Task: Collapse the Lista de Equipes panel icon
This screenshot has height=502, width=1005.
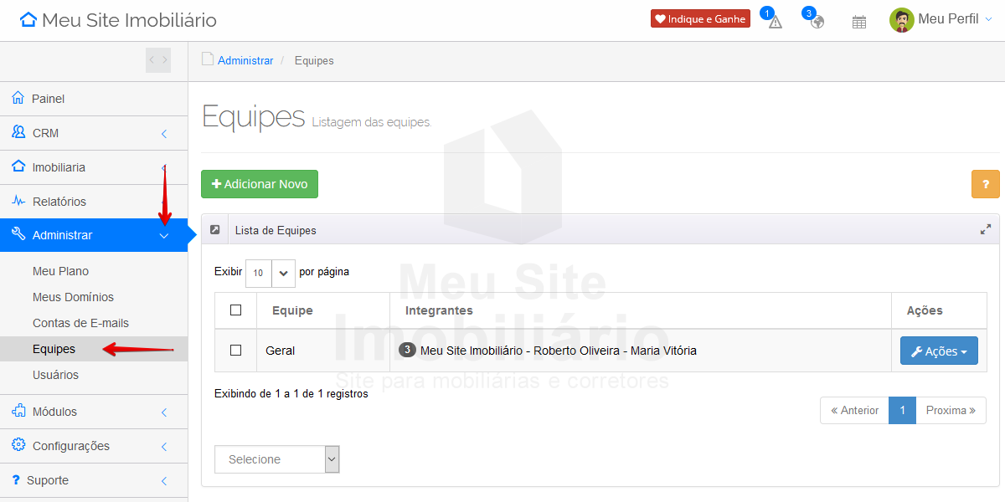Action: pos(215,229)
